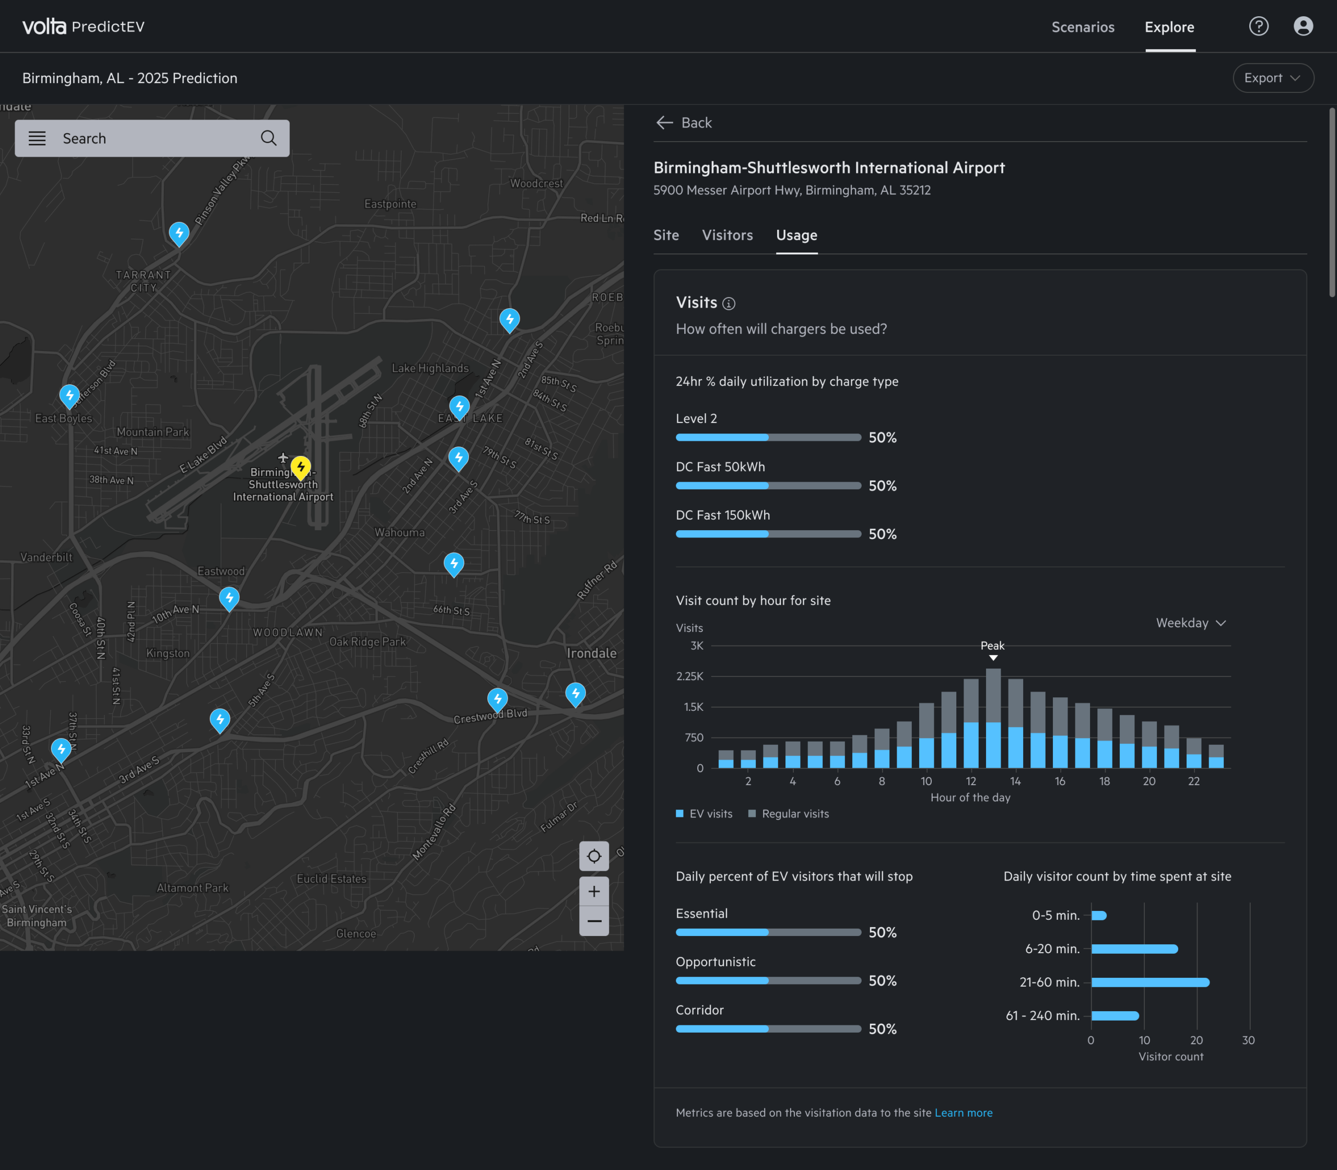Click the Back text button
The image size is (1337, 1170).
point(697,123)
